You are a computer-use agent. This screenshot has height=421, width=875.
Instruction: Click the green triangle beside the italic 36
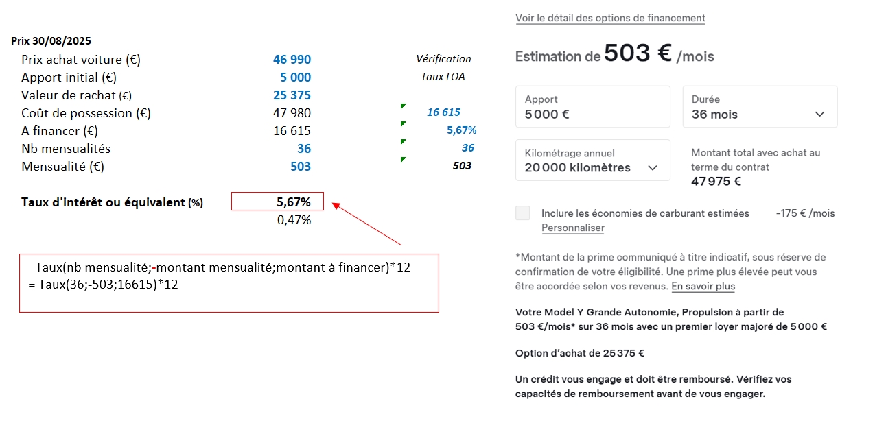point(403,142)
